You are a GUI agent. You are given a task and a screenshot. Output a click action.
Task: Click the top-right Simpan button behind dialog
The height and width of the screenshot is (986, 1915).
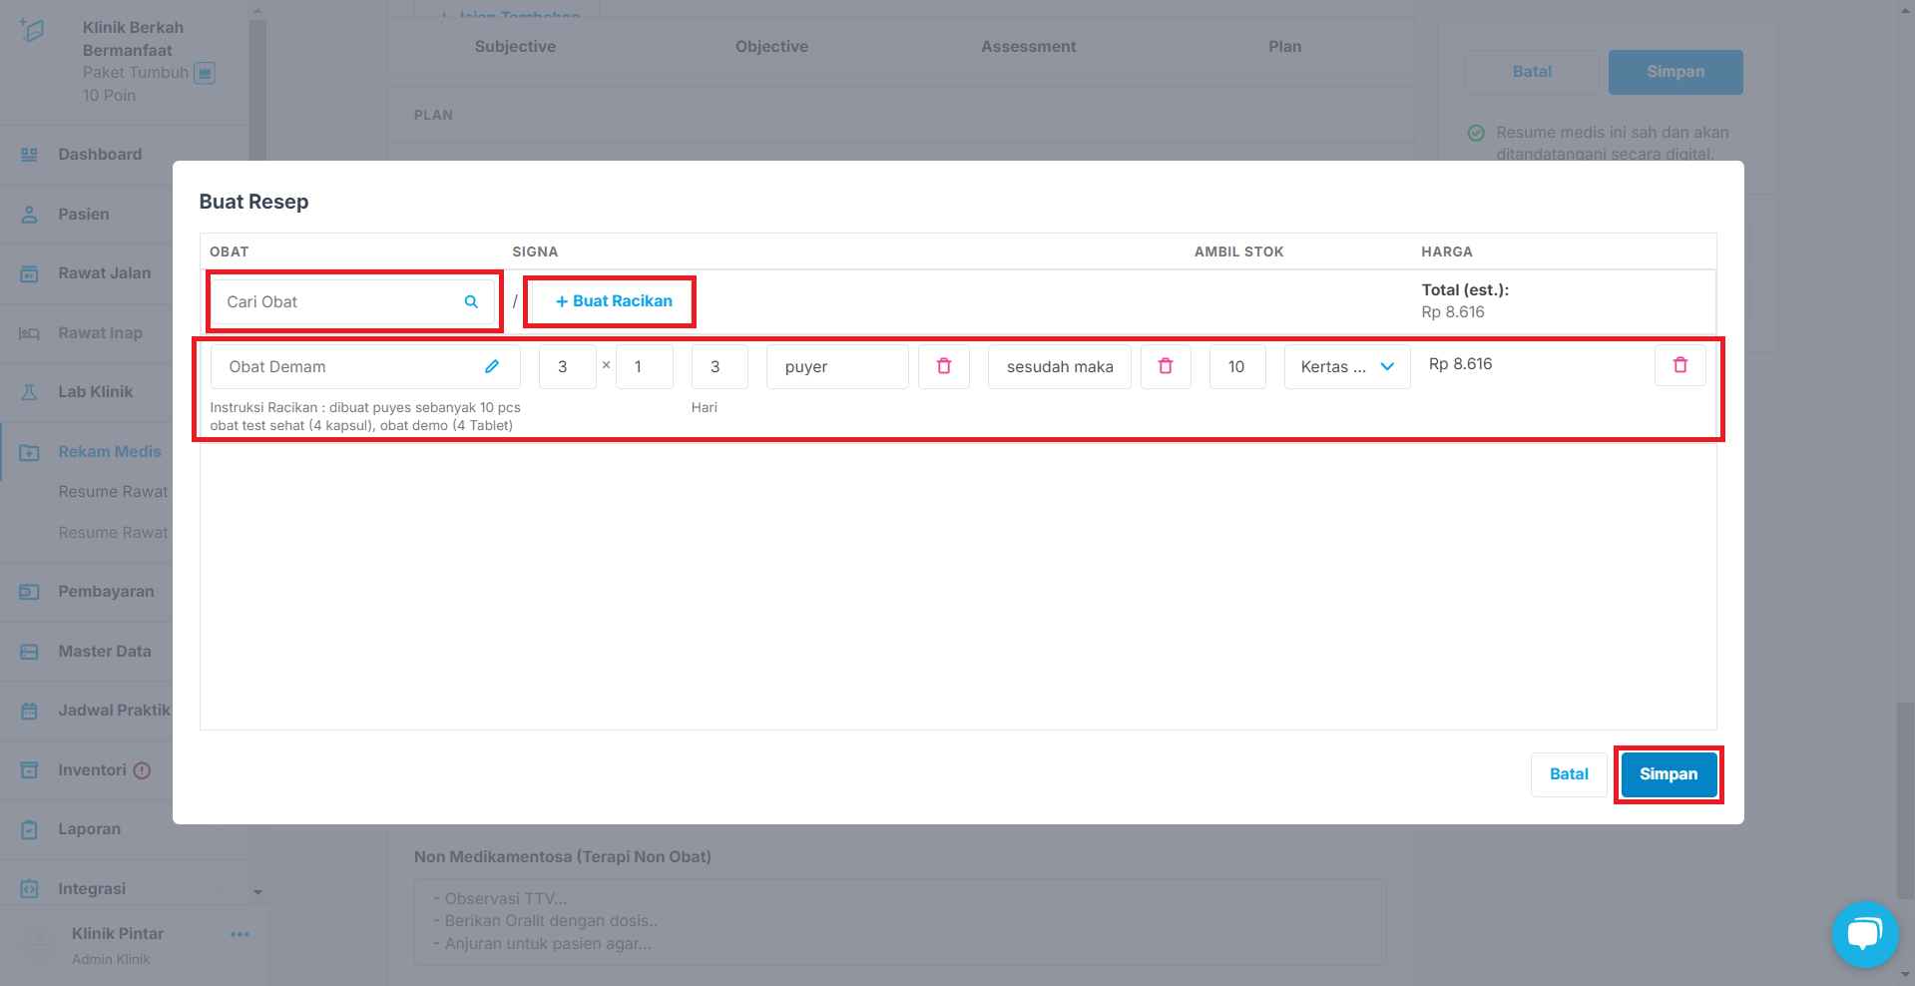pyautogui.click(x=1676, y=72)
